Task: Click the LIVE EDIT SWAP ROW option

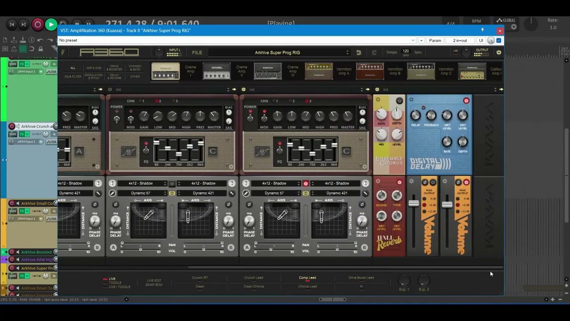Action: point(154,283)
